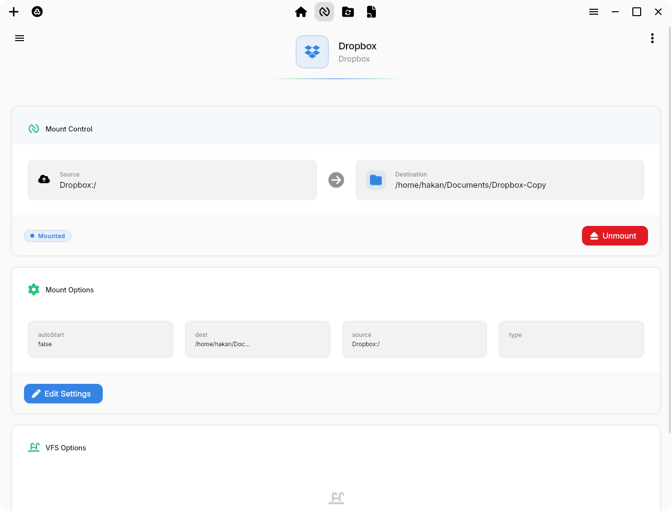Click the Mounted status badge

coord(47,236)
